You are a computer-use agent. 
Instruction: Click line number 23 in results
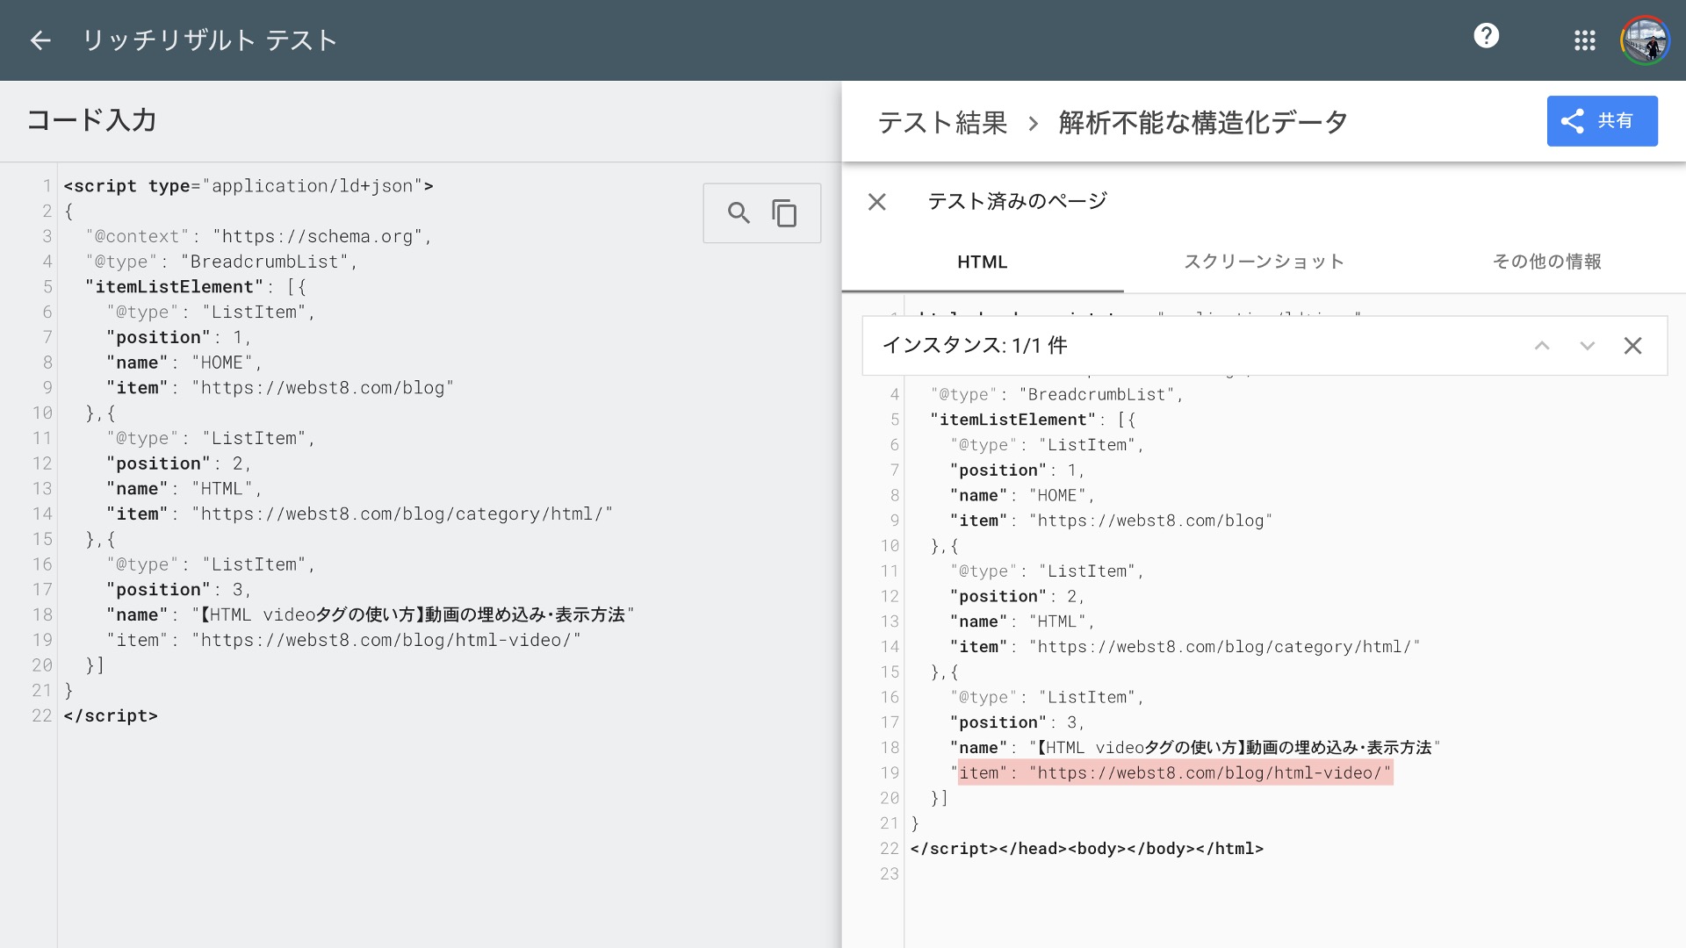(x=890, y=874)
